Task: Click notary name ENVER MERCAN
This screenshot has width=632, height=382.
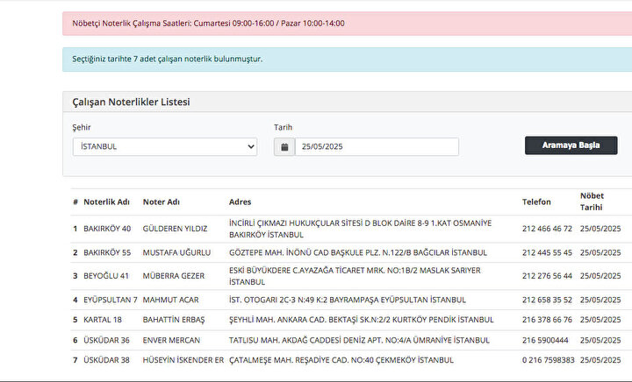Action: click(171, 340)
